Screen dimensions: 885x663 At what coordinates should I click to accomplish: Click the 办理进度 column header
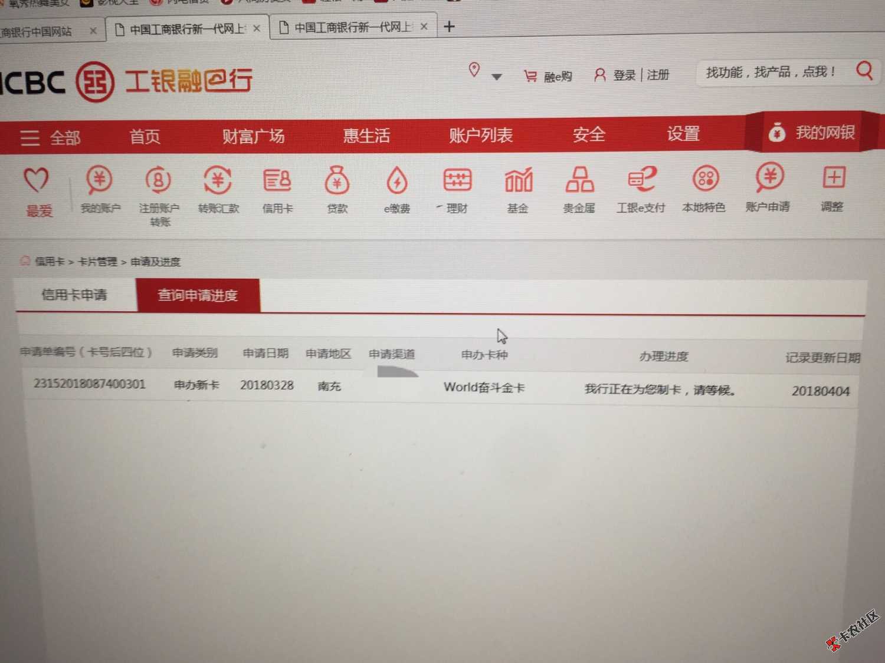(x=664, y=357)
